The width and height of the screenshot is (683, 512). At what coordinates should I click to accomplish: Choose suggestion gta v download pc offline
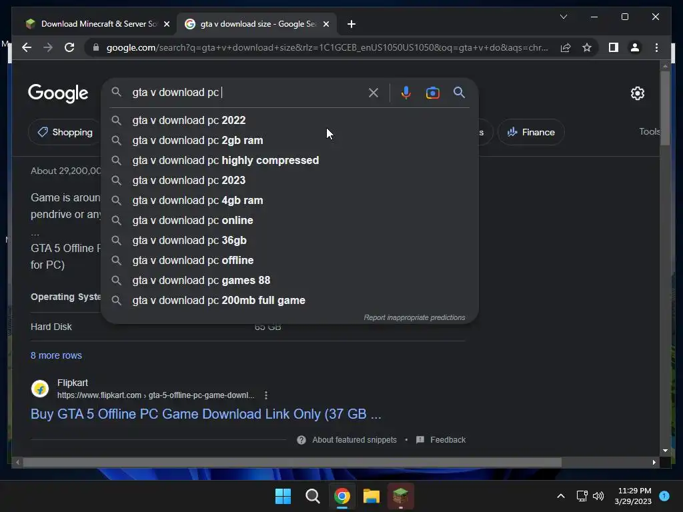[289, 261]
